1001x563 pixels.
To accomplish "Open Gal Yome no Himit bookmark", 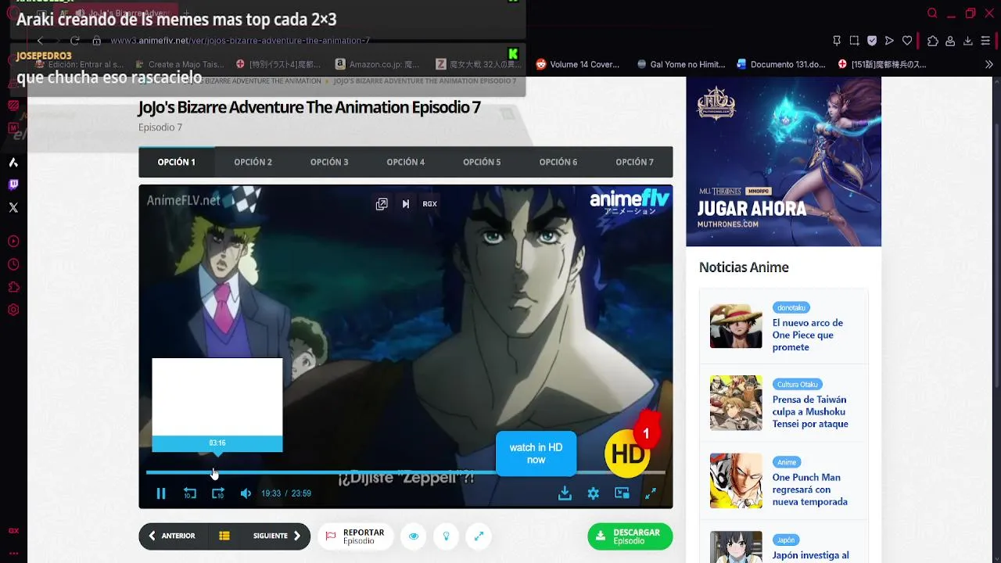I will (x=681, y=65).
